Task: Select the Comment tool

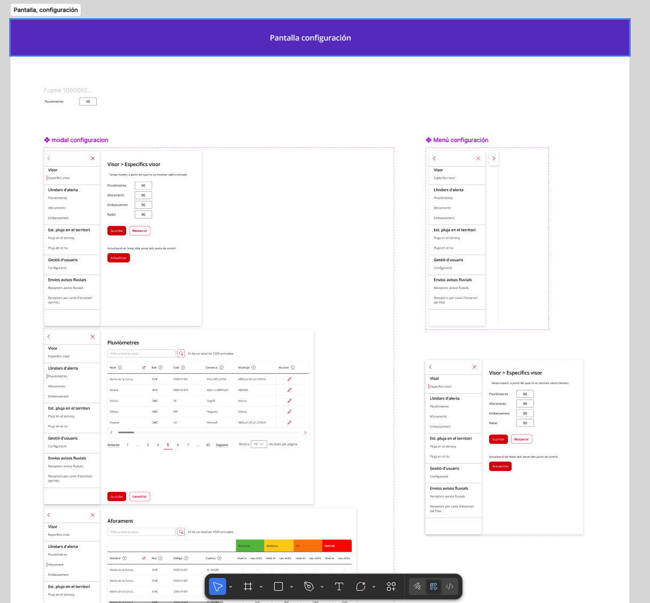Action: point(361,586)
